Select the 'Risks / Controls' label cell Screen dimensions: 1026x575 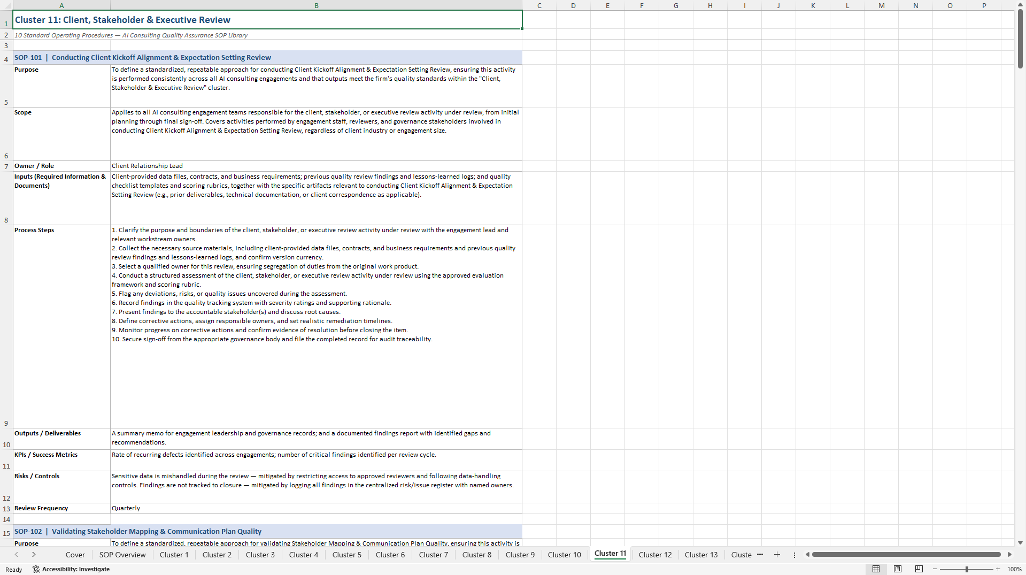click(x=61, y=487)
